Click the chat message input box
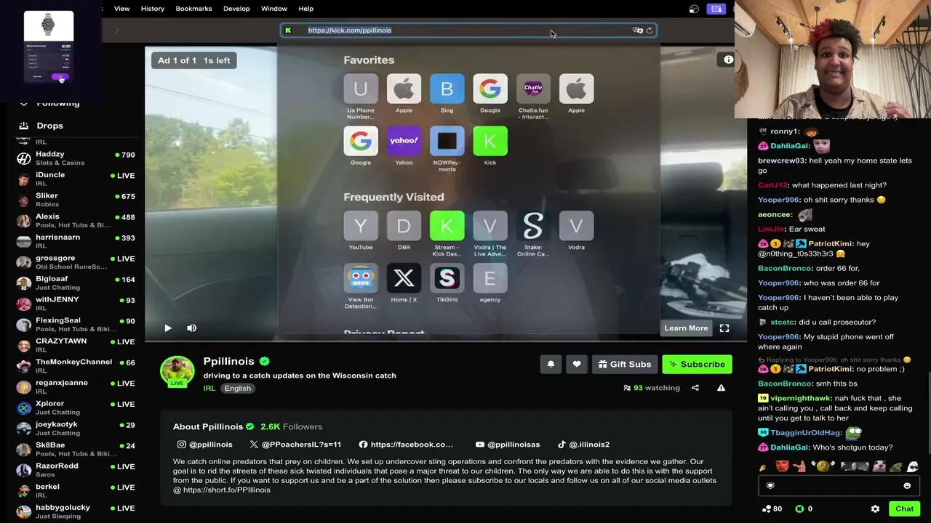The width and height of the screenshot is (931, 523). pyautogui.click(x=838, y=486)
